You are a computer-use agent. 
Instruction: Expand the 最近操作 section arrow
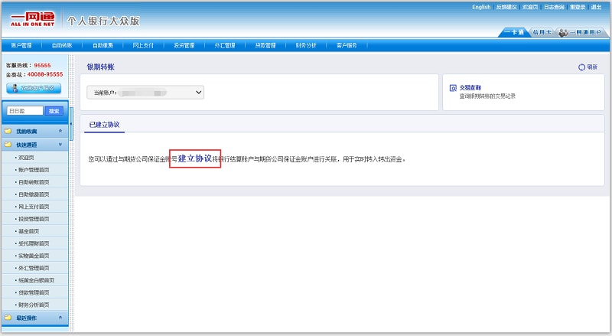(x=60, y=317)
